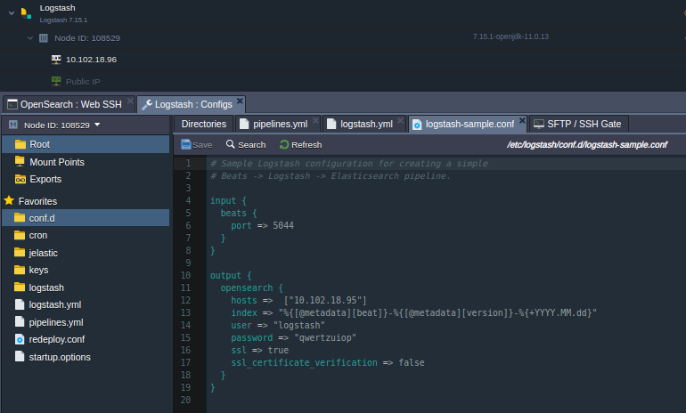Viewport: 686px width, 413px height.
Task: Click the conf.d folder icon
Action: [x=20, y=218]
